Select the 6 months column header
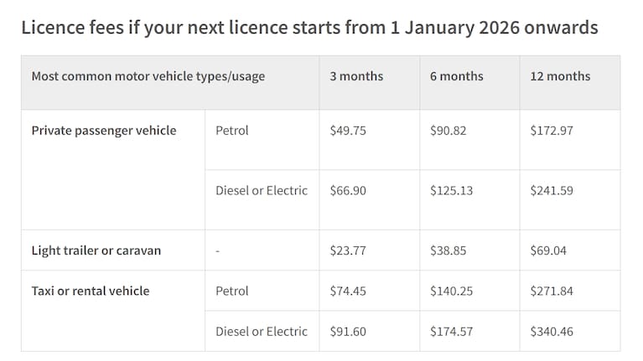Screen dimensions: 643x361 click(456, 76)
